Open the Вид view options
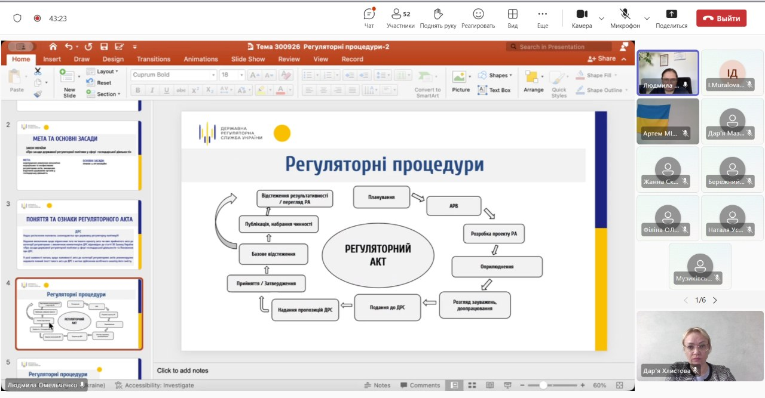765x398 pixels. point(513,18)
